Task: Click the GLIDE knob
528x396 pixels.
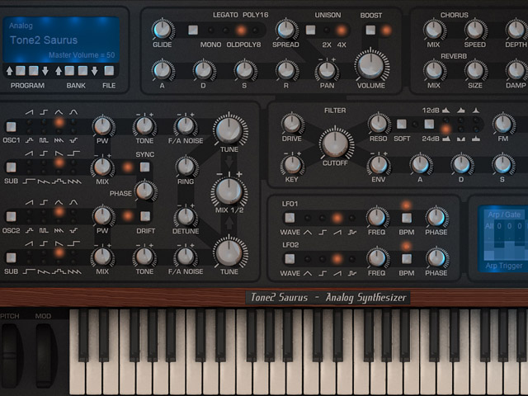Action: click(163, 30)
